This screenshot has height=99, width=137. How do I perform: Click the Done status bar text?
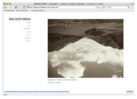(x=5, y=95)
